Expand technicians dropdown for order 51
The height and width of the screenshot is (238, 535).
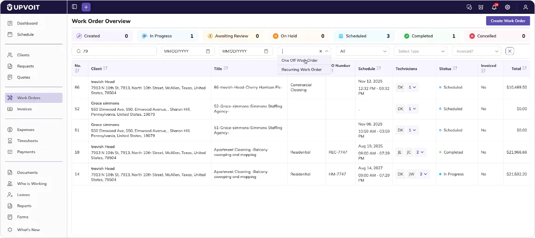pos(412,130)
